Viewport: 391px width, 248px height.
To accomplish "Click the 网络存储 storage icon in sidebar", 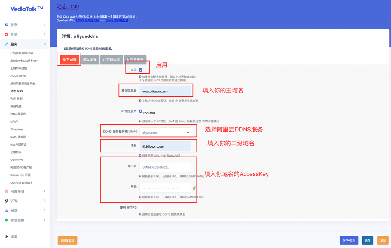I will 6,191.
